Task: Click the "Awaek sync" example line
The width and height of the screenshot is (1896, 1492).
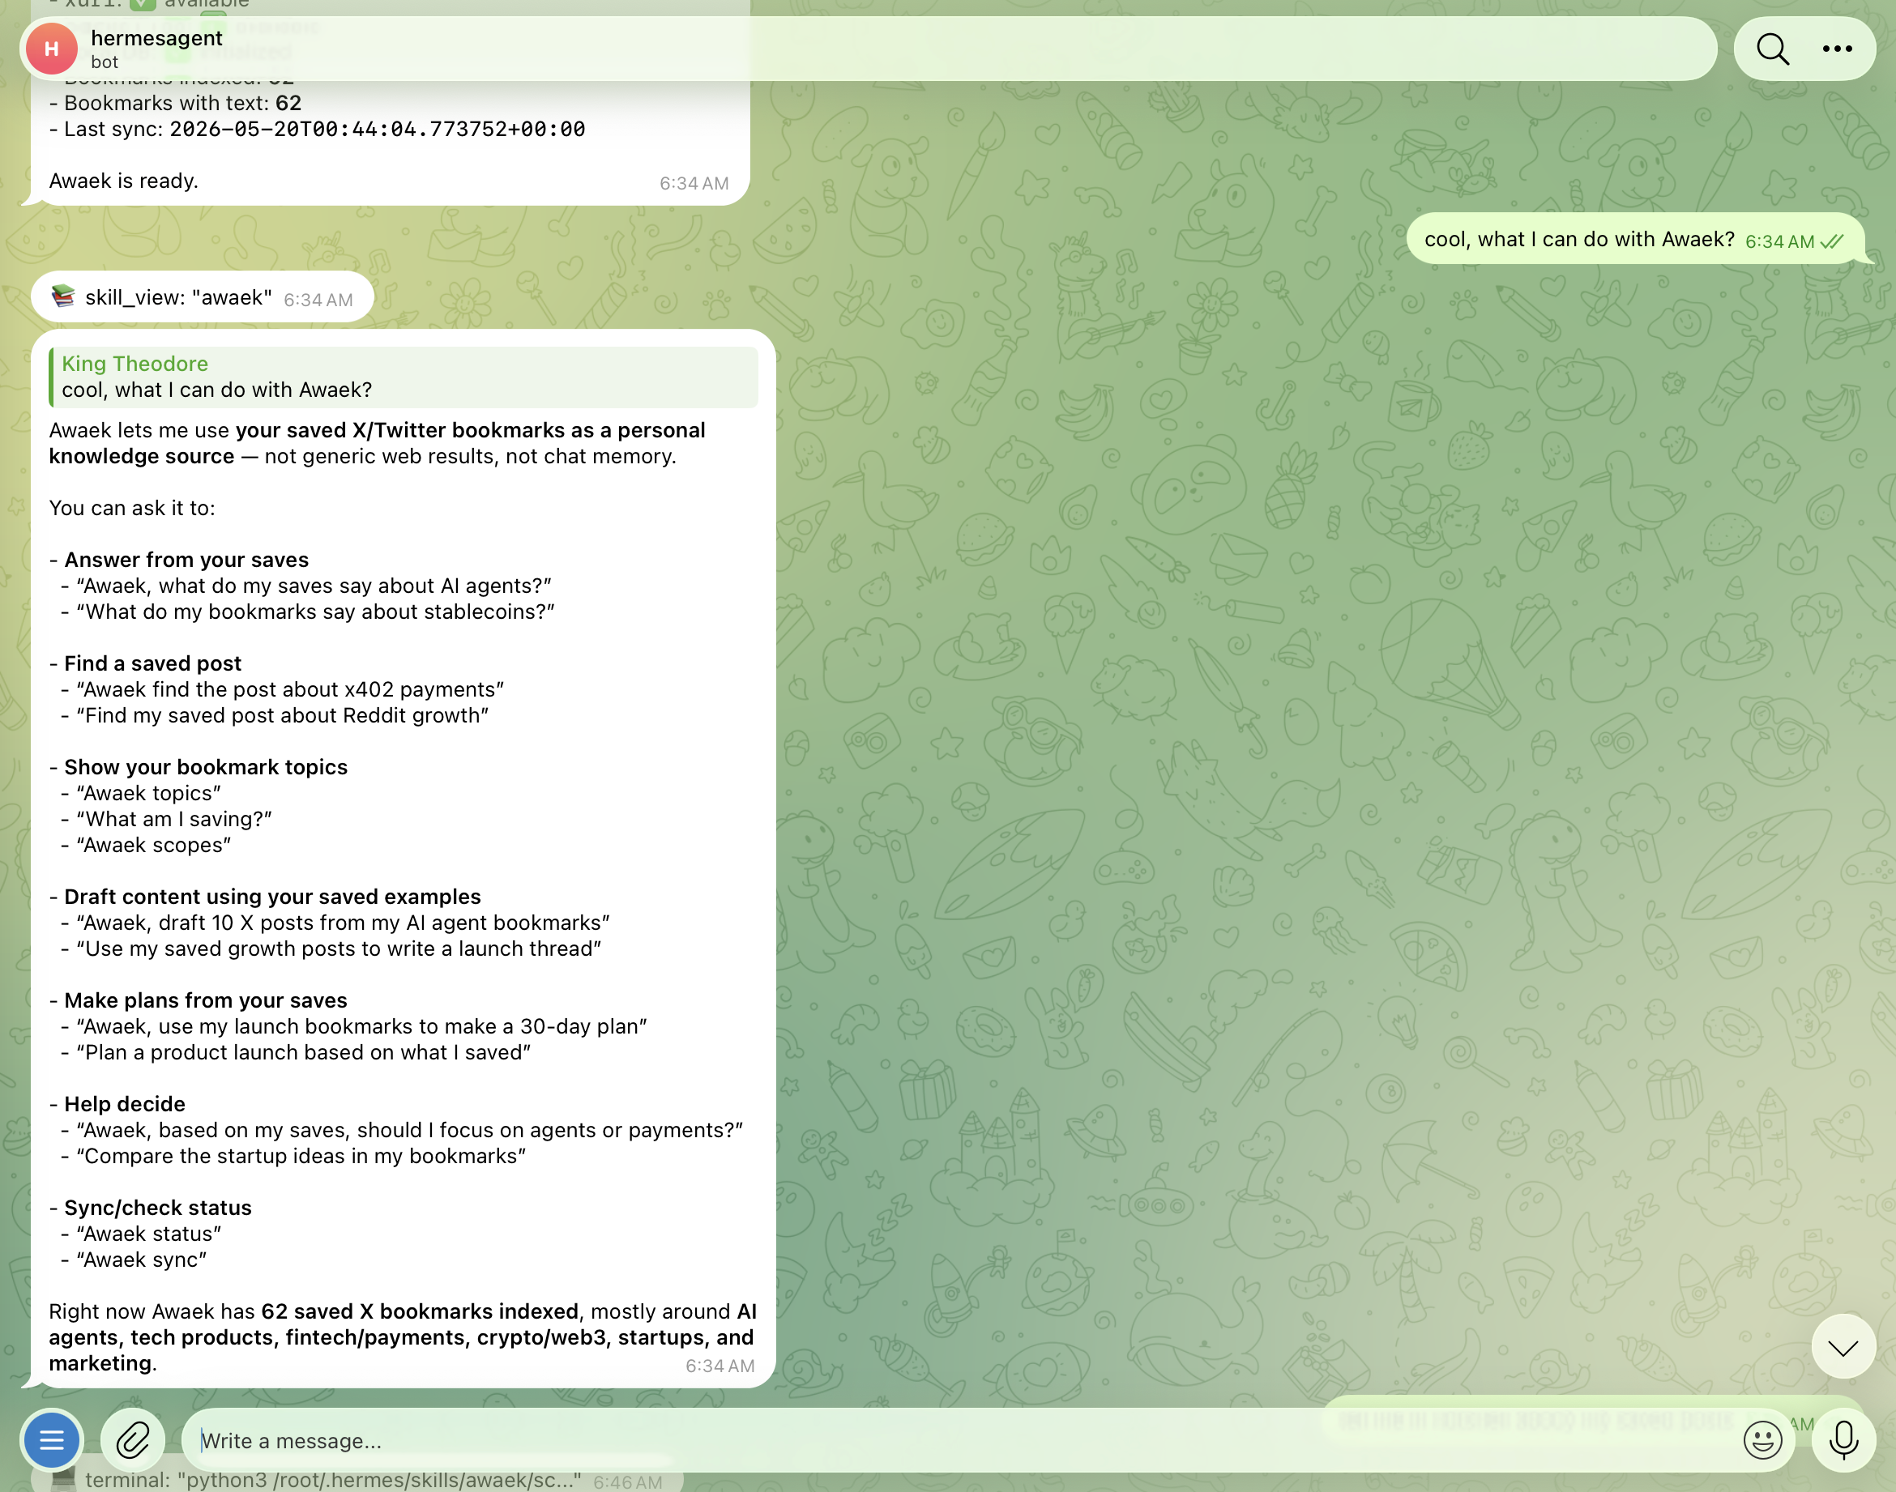Action: click(x=142, y=1260)
